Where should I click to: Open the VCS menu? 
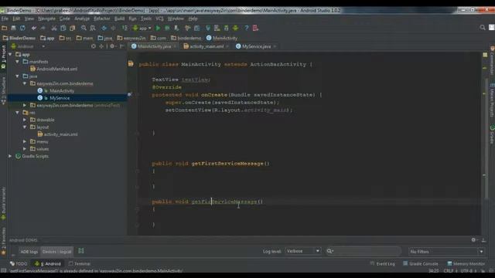coord(159,19)
